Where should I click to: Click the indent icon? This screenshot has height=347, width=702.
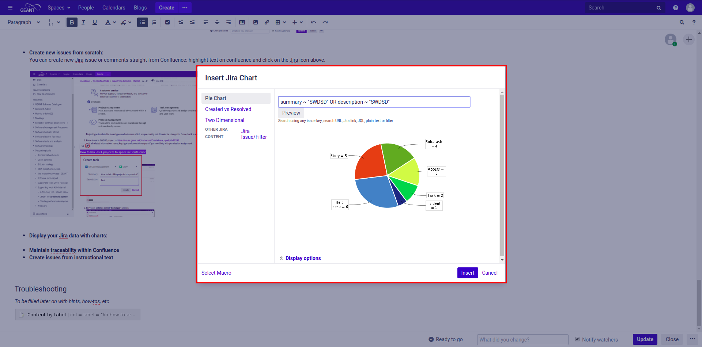[x=192, y=22]
